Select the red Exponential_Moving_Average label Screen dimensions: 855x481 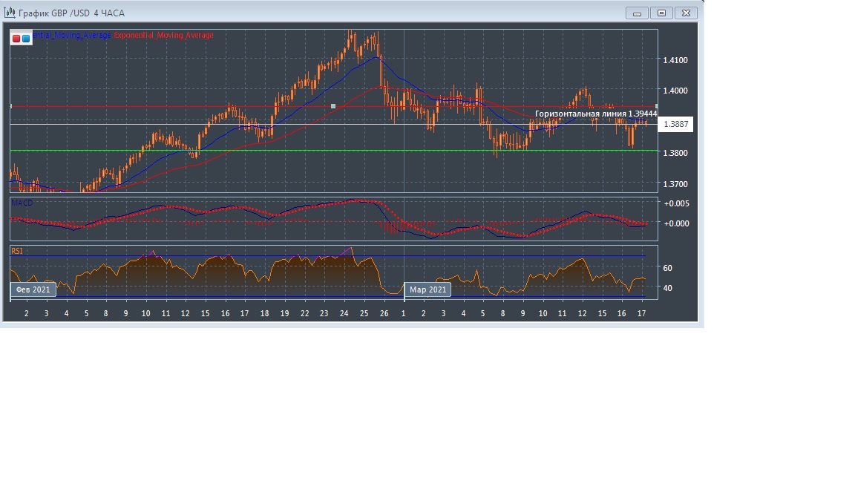click(163, 36)
